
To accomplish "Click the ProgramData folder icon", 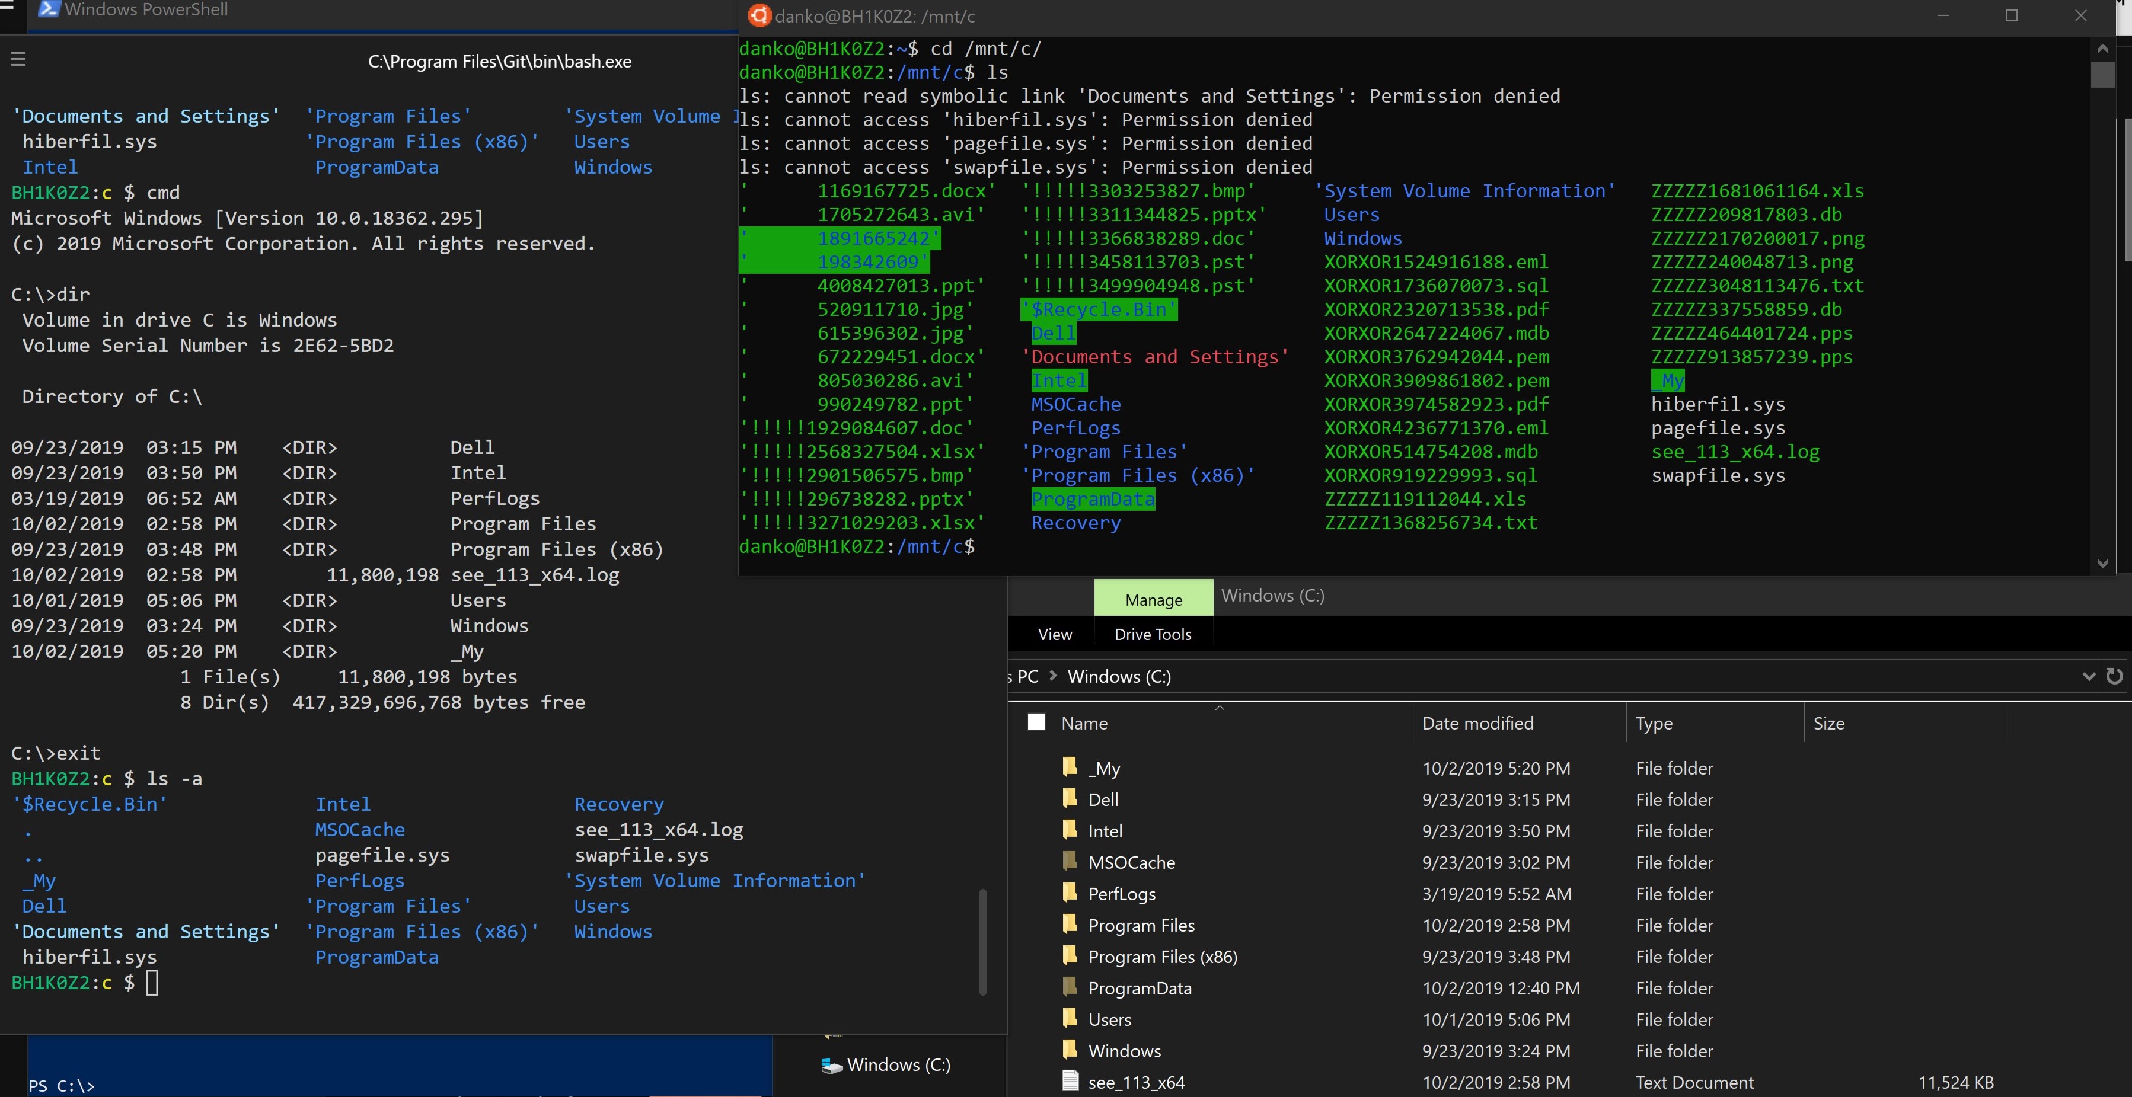I will click(x=1070, y=987).
